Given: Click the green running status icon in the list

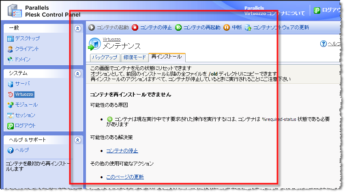Looking at the screenshot, I should [109, 119].
